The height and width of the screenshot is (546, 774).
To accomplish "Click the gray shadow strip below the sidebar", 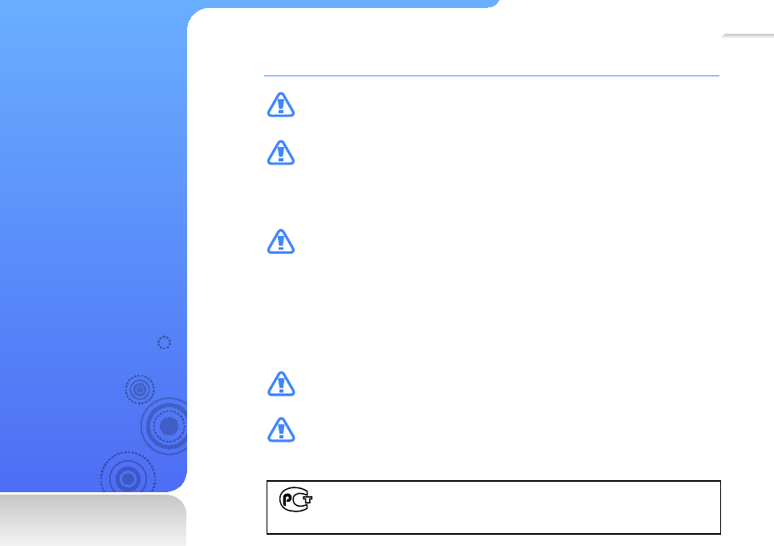I will click(x=93, y=520).
